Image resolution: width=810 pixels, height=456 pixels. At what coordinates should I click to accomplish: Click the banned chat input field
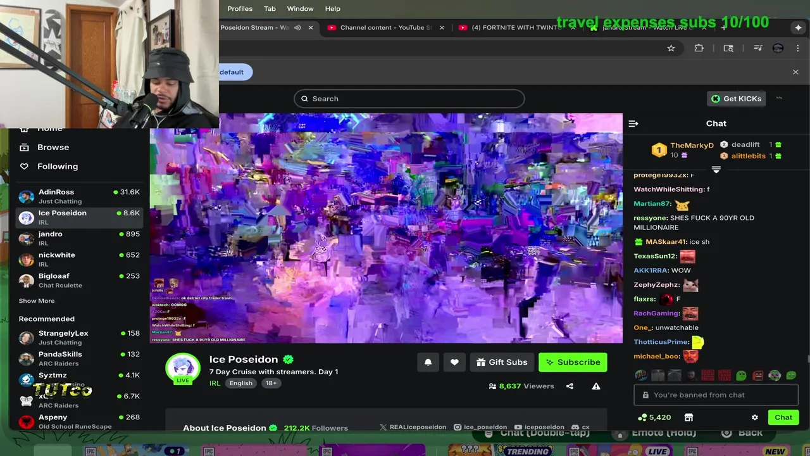coord(716,395)
